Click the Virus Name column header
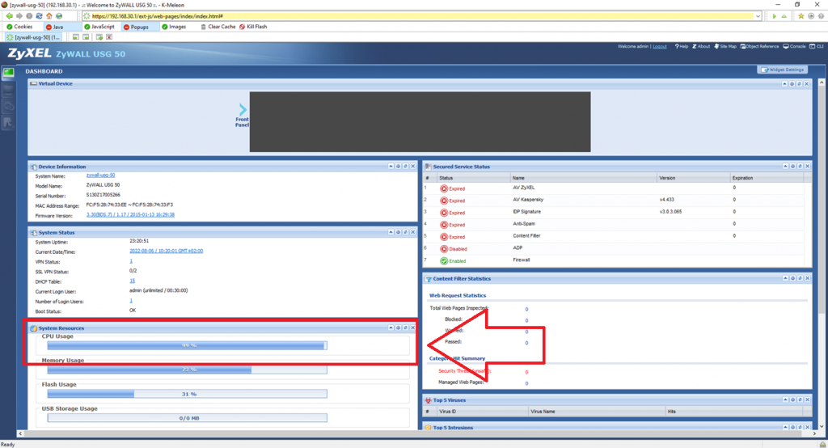Viewport: 828px width, 448px height. tap(597, 412)
